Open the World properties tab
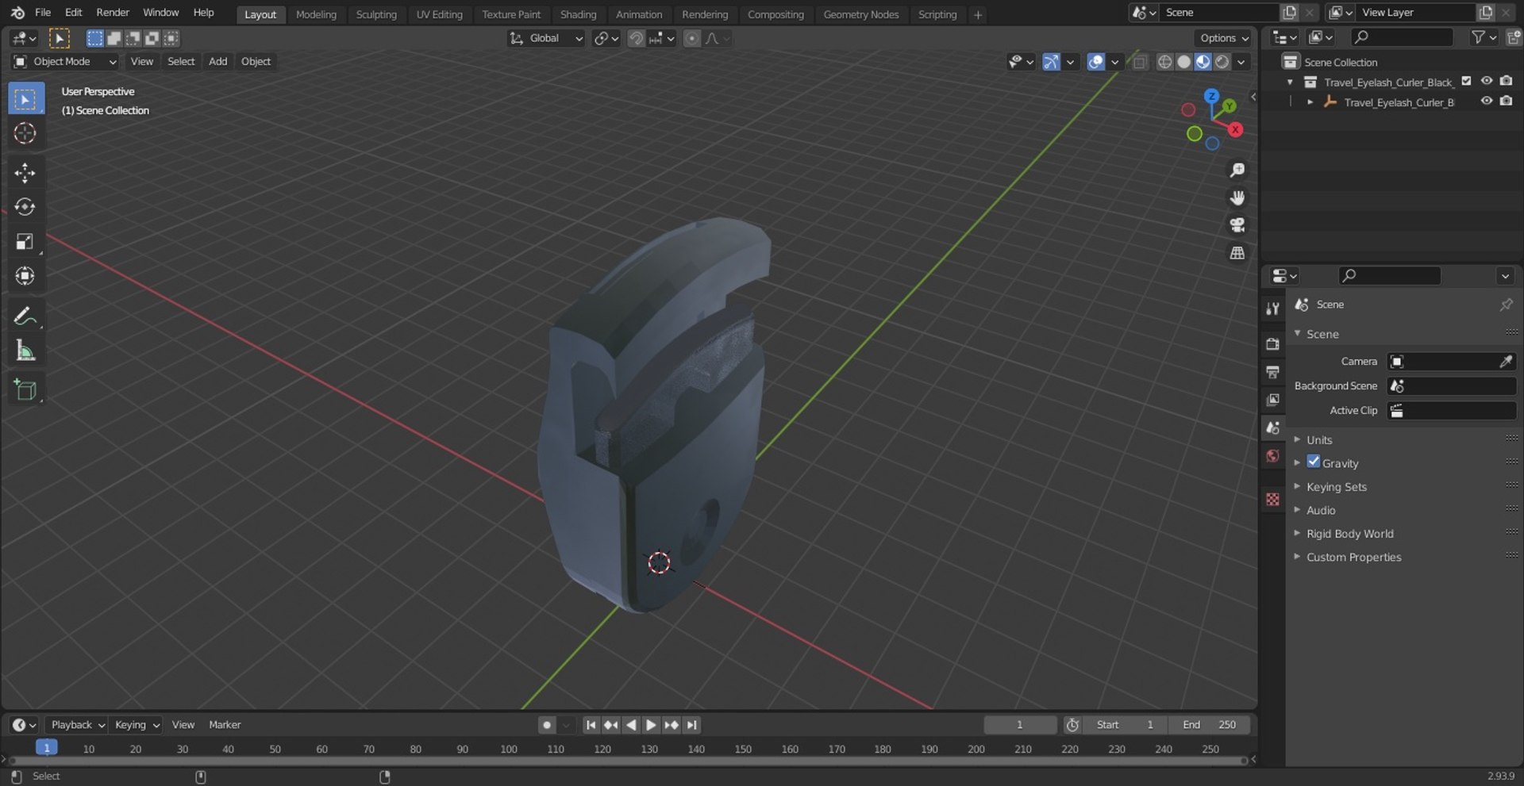1524x786 pixels. point(1273,456)
